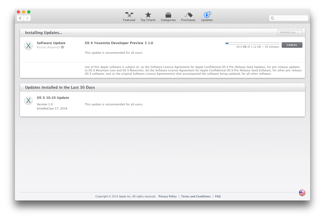Viewport: 325px width, 221px height.
Task: Click the OS X 10.10 Update title
Action: click(x=53, y=98)
